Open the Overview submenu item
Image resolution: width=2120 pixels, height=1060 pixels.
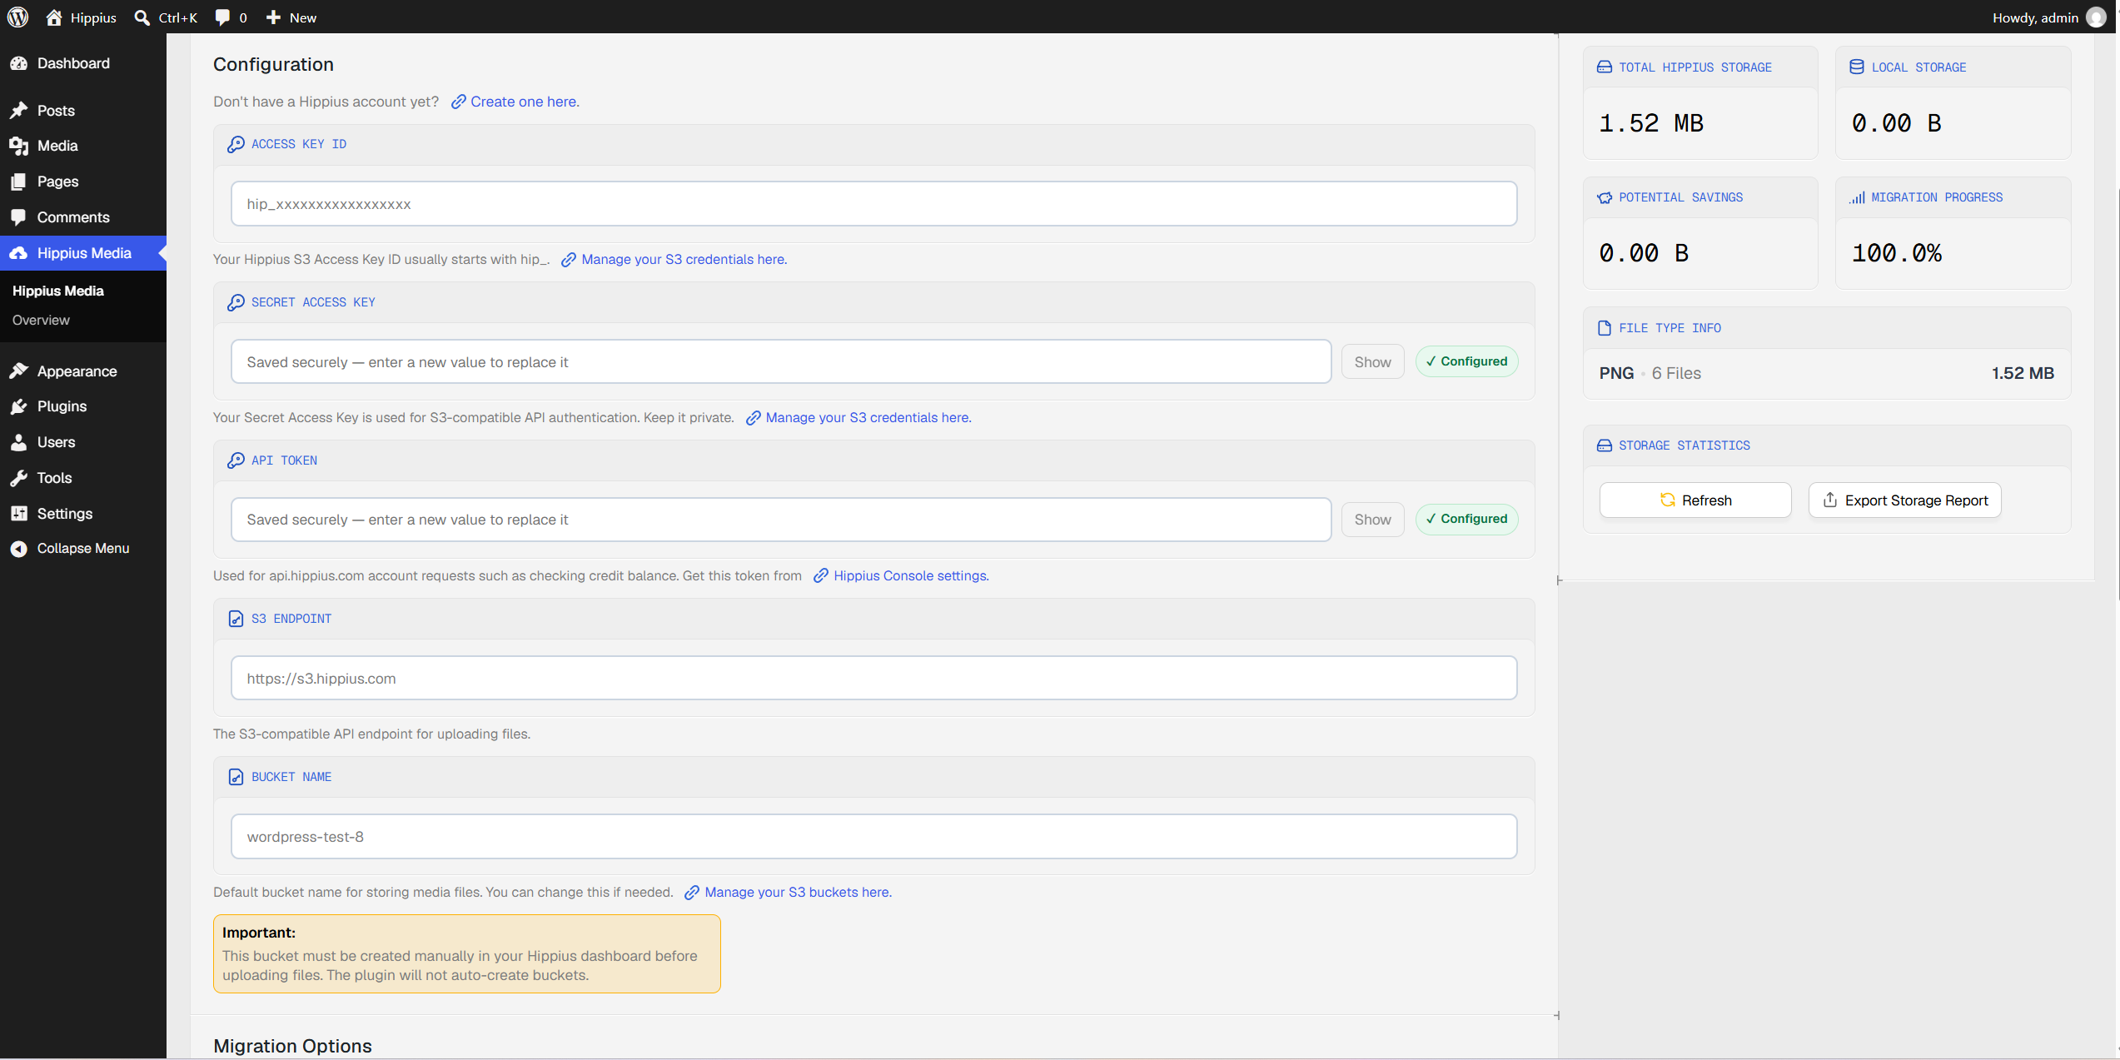(41, 320)
